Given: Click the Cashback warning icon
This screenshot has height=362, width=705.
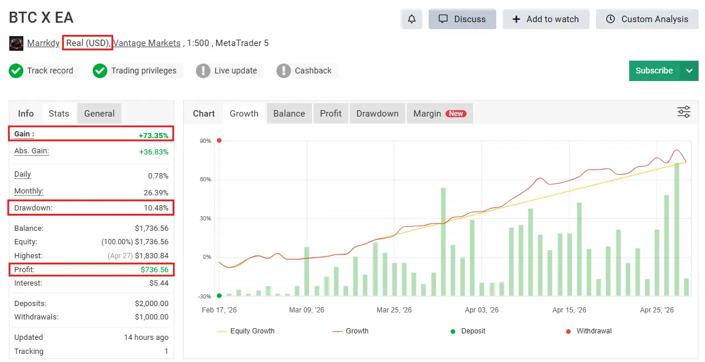Looking at the screenshot, I should [x=283, y=71].
